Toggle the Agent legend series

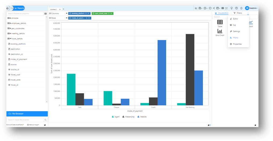[x=115, y=117]
